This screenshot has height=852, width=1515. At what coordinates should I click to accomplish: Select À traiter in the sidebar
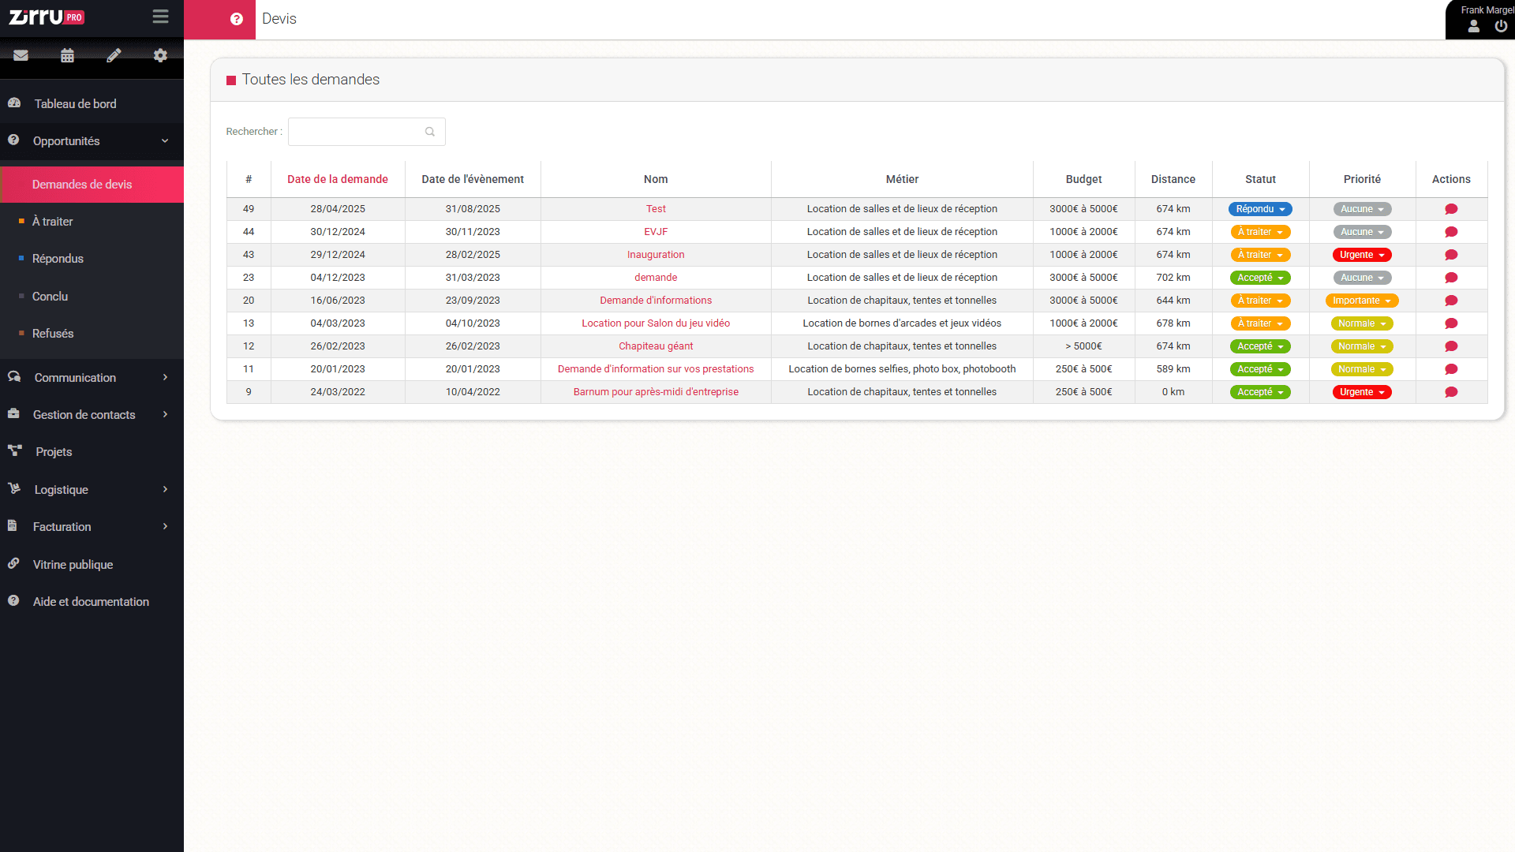click(53, 221)
